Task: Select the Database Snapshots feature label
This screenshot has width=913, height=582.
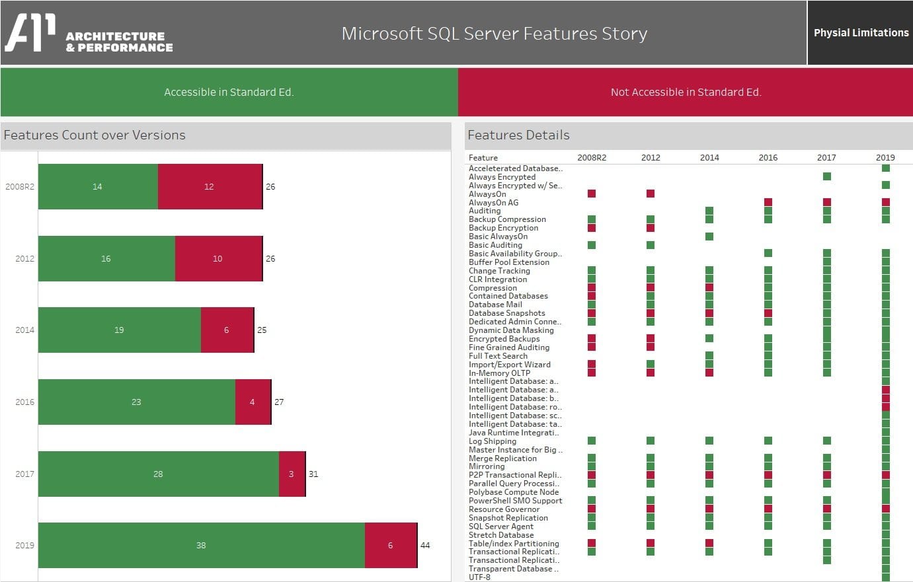Action: click(507, 313)
